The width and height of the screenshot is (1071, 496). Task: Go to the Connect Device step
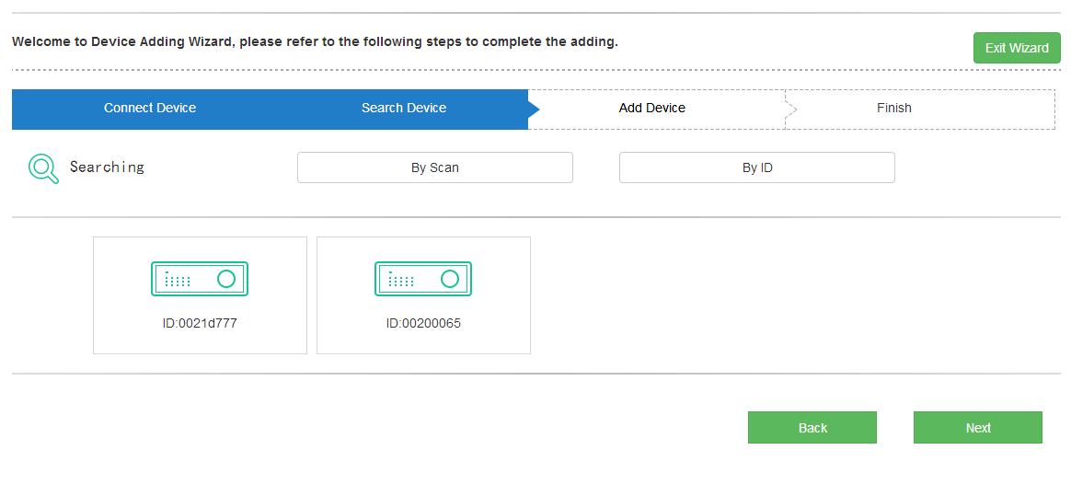(150, 109)
